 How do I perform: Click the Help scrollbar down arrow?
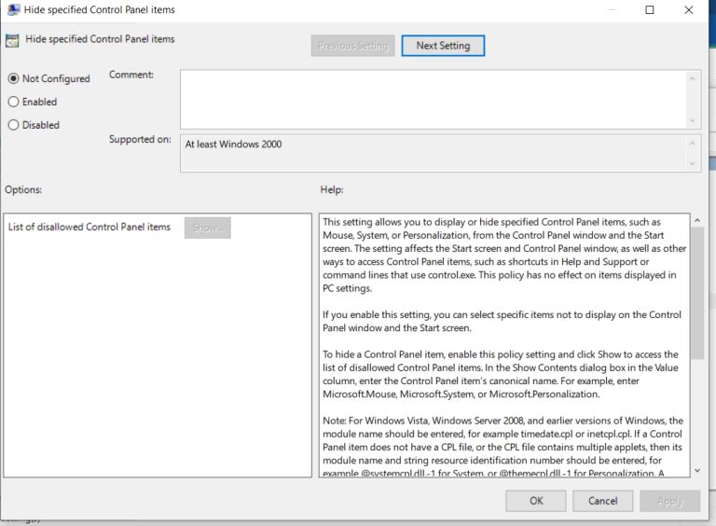(696, 470)
